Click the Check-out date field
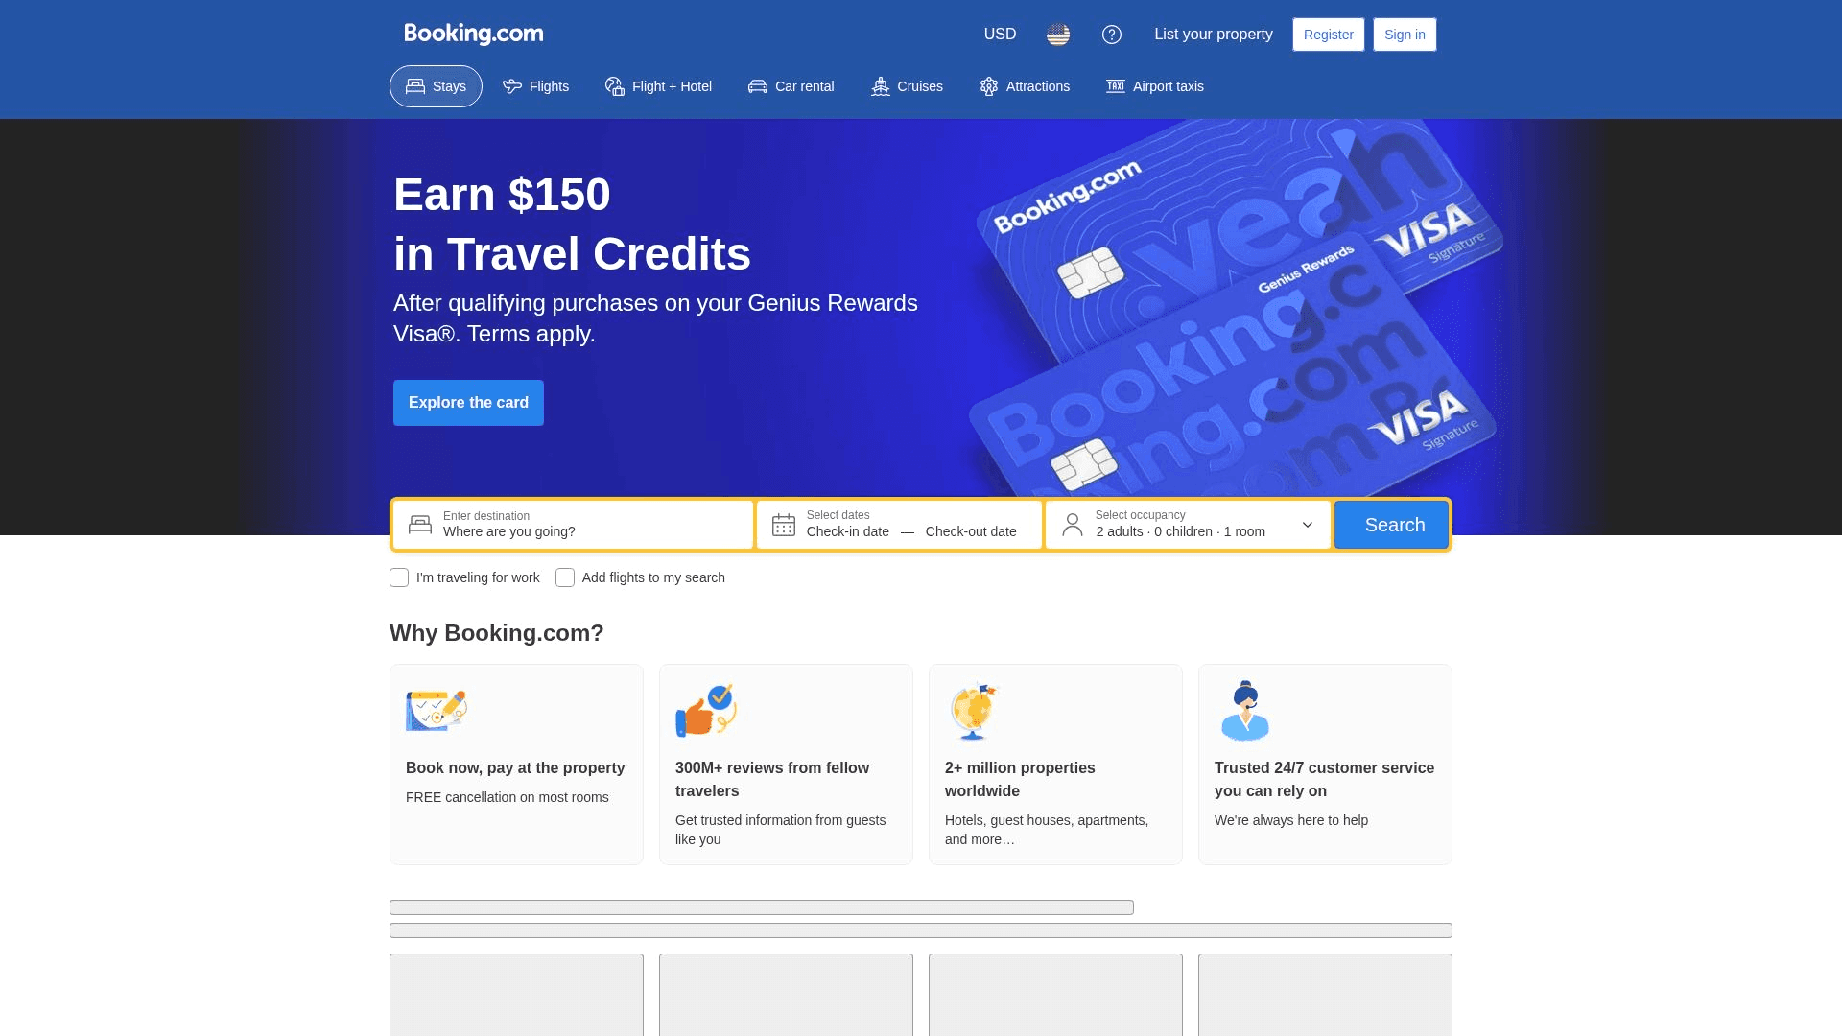This screenshot has height=1036, width=1842. [x=971, y=531]
